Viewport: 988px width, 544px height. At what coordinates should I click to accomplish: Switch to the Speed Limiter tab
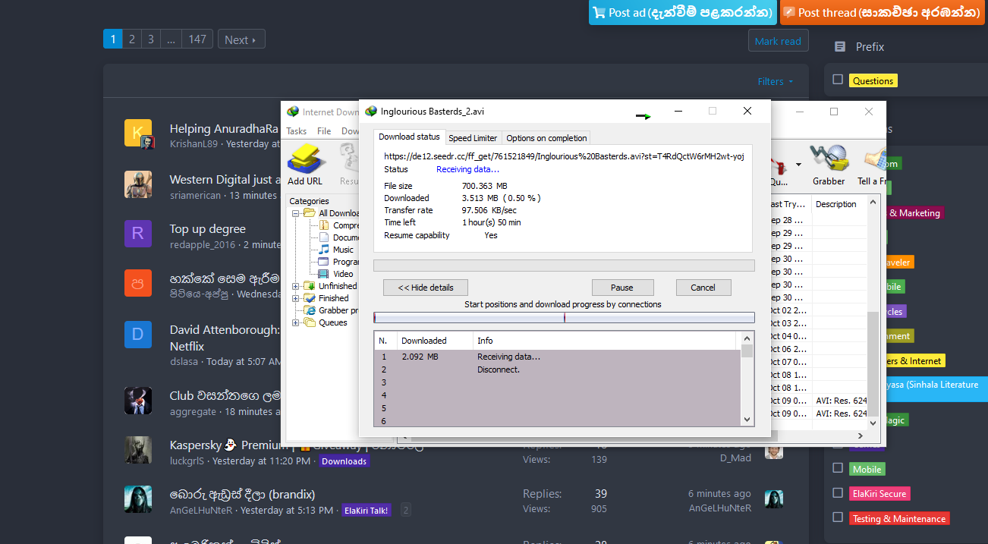[x=473, y=138]
